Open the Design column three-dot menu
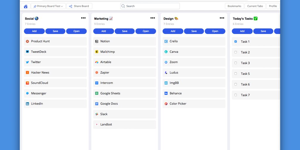This screenshot has height=150, width=300. (222, 18)
